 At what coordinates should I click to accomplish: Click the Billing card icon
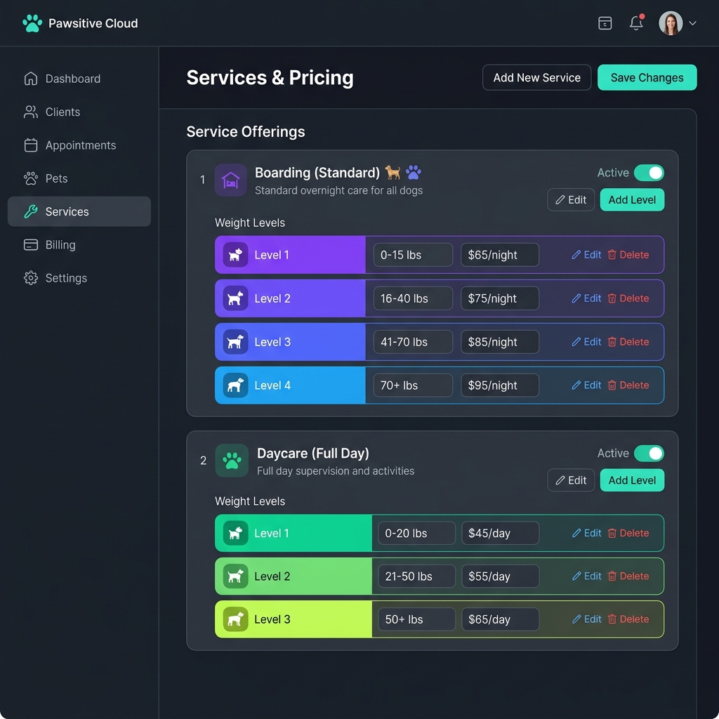click(31, 245)
